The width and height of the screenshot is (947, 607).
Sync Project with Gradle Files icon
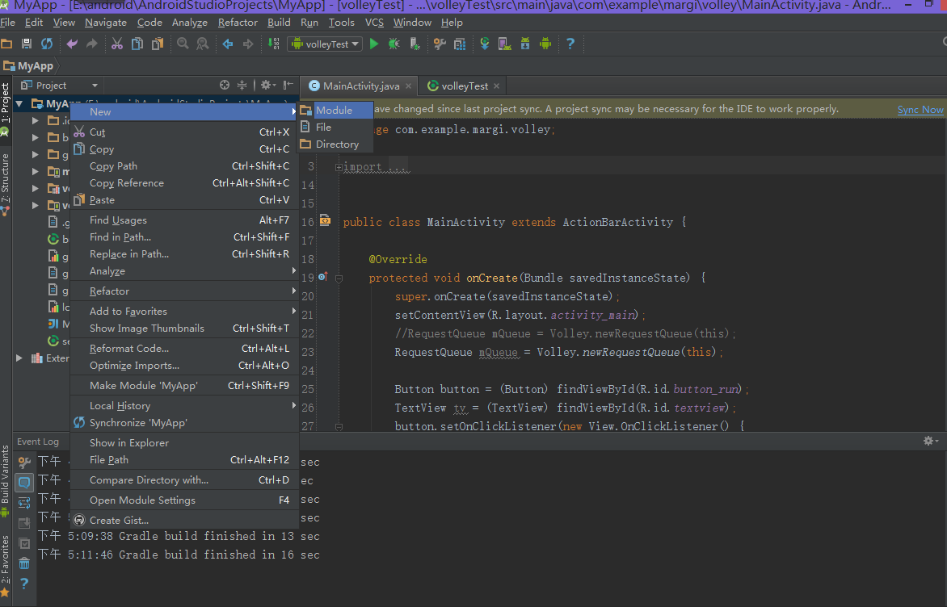pos(484,44)
